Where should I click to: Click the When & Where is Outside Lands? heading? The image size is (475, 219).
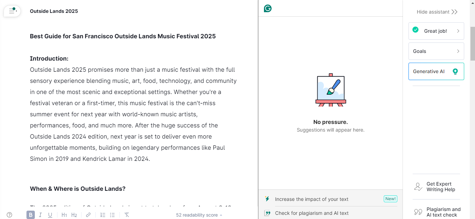pyautogui.click(x=78, y=189)
